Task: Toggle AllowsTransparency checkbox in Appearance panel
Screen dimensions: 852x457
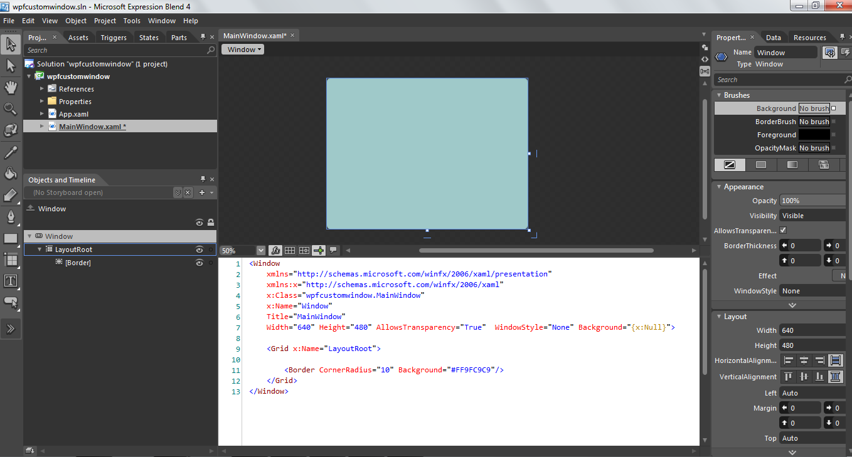Action: tap(782, 230)
